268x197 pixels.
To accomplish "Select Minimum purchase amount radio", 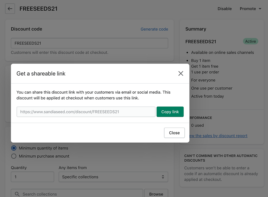I will tap(14, 156).
